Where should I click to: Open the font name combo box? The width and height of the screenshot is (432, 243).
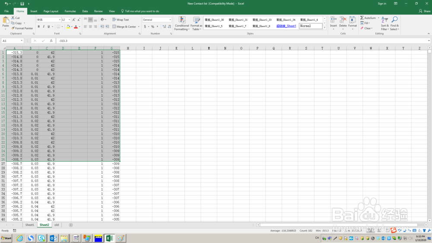pyautogui.click(x=48, y=20)
